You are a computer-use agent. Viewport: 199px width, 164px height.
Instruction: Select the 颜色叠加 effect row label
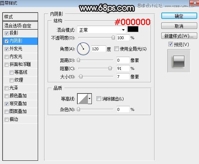(18, 96)
